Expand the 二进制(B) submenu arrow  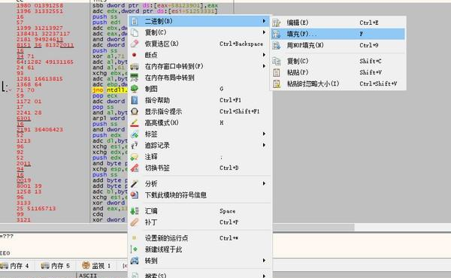coord(264,21)
